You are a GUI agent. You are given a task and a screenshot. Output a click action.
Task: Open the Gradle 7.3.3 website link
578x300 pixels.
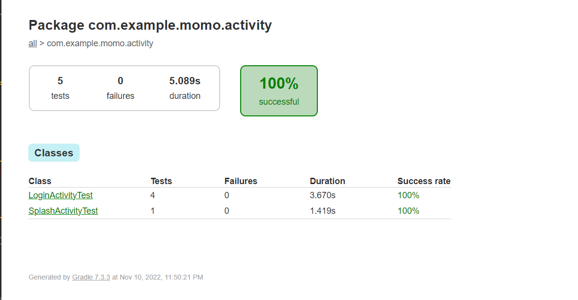[91, 277]
